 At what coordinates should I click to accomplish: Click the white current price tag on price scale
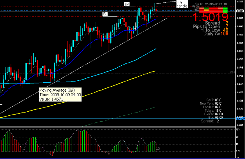pyautogui.click(x=240, y=11)
